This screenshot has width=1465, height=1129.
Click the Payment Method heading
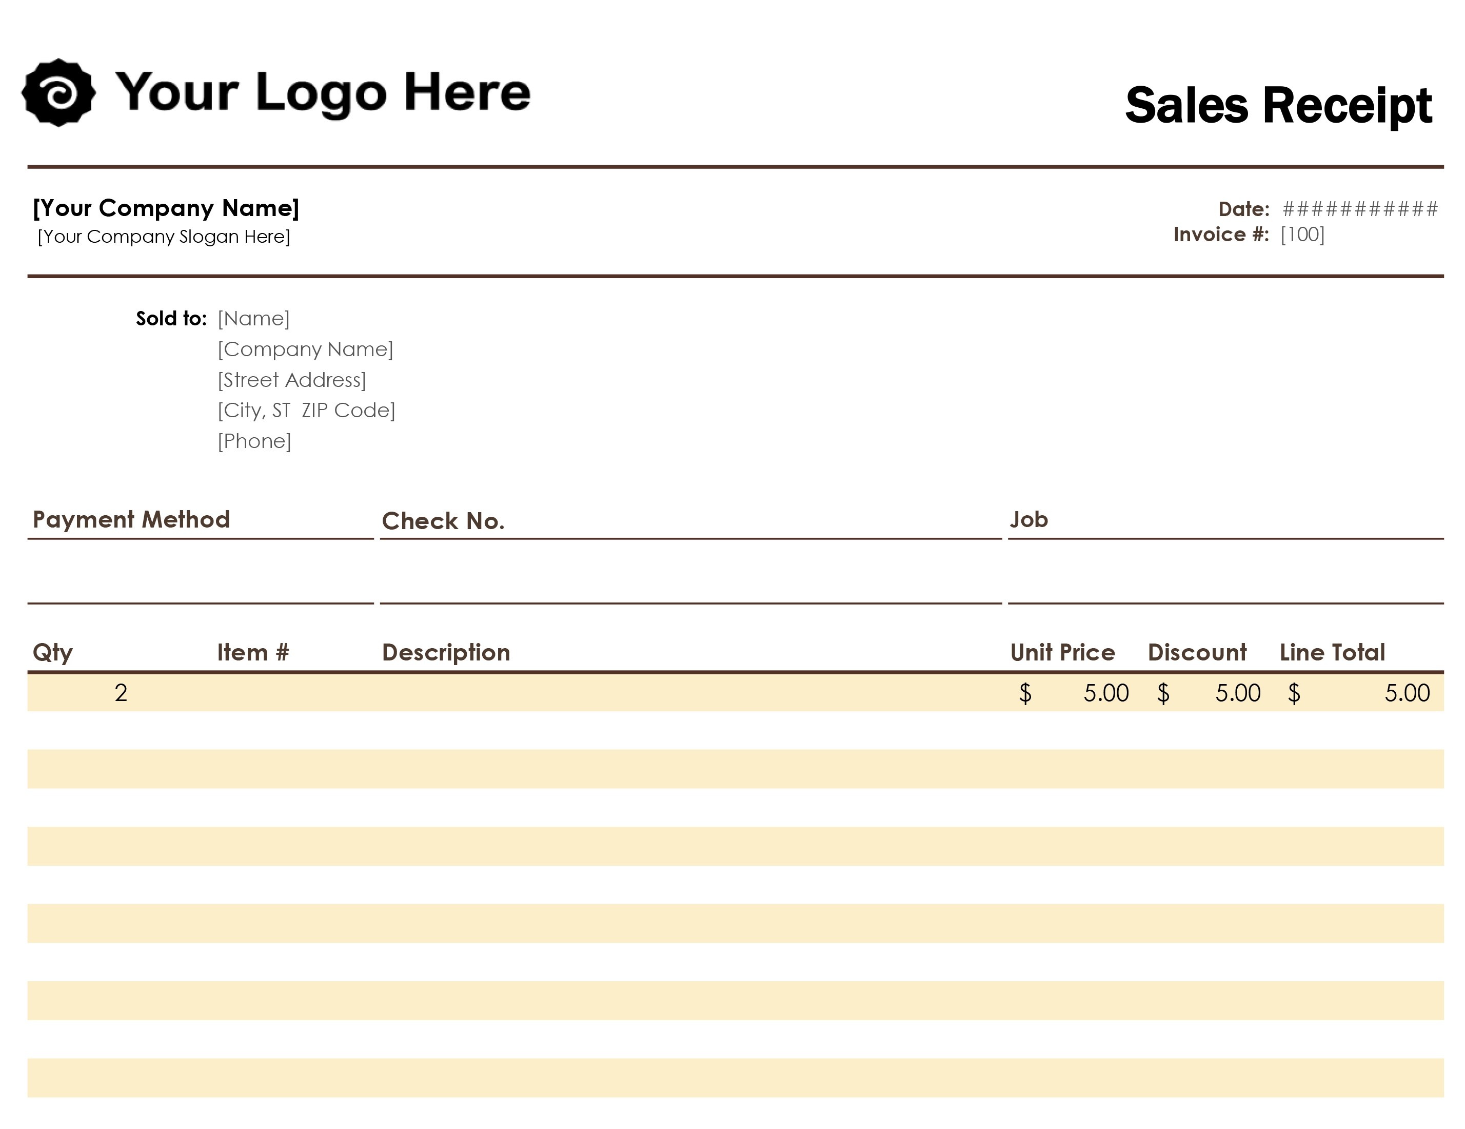click(131, 519)
